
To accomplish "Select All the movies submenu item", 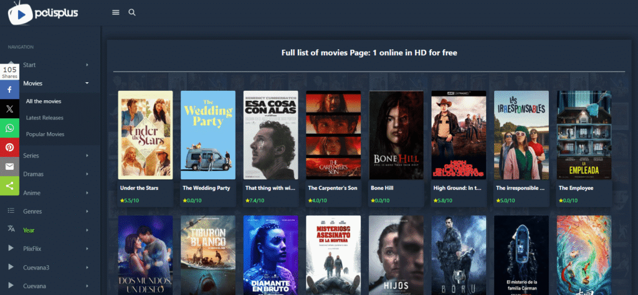I will pos(44,101).
